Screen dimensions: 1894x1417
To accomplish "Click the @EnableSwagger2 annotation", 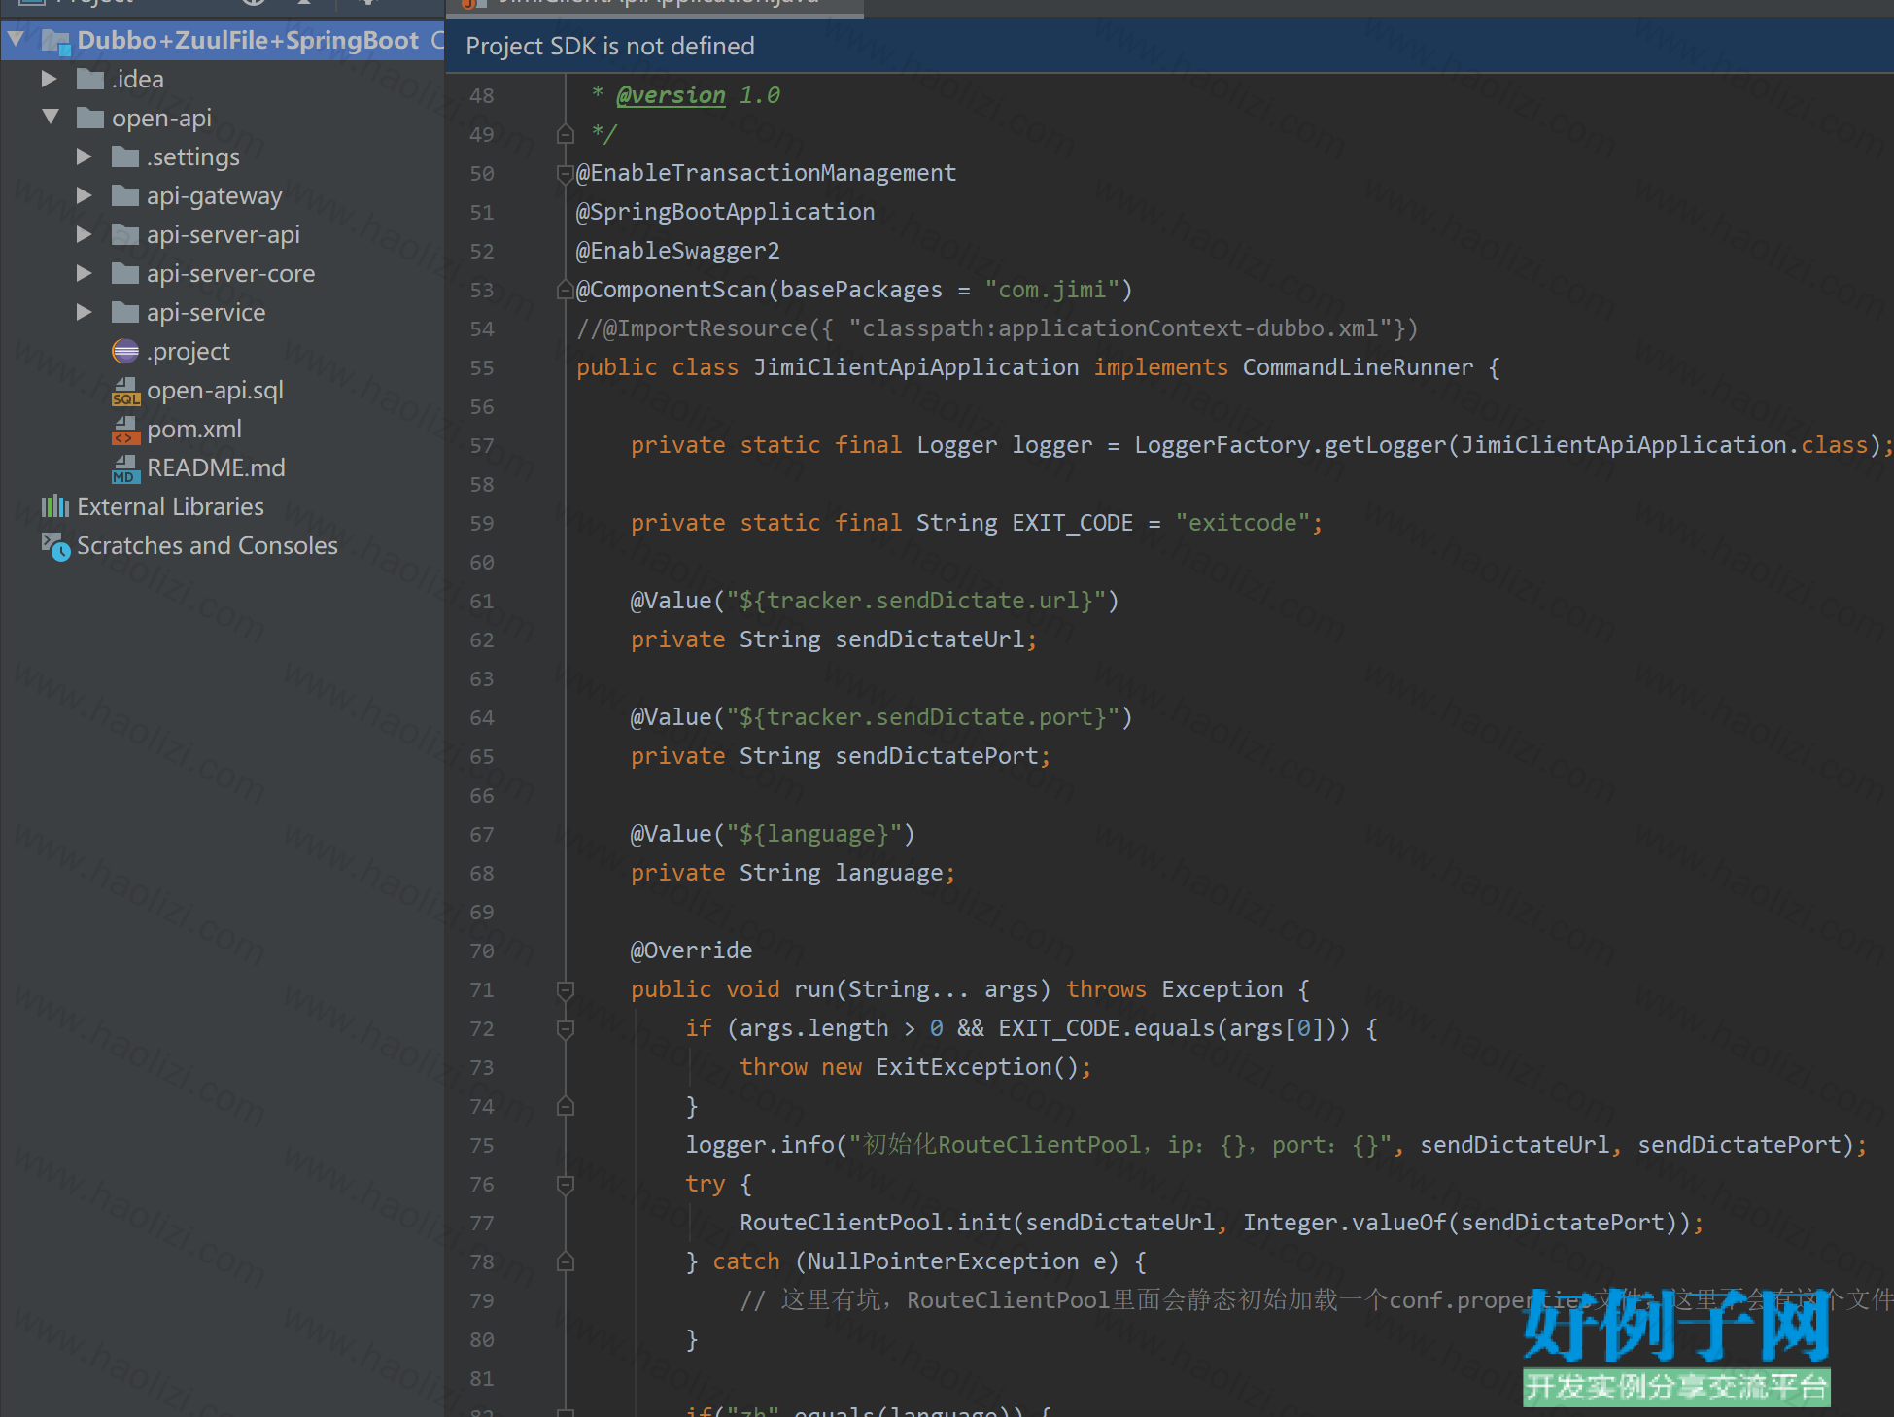I will click(678, 251).
